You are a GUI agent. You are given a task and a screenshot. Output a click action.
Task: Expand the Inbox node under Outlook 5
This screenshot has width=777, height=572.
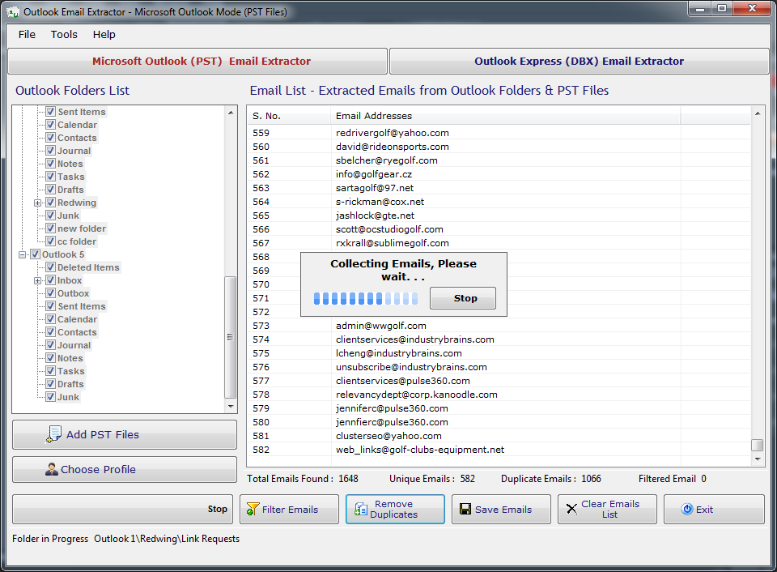pyautogui.click(x=38, y=281)
